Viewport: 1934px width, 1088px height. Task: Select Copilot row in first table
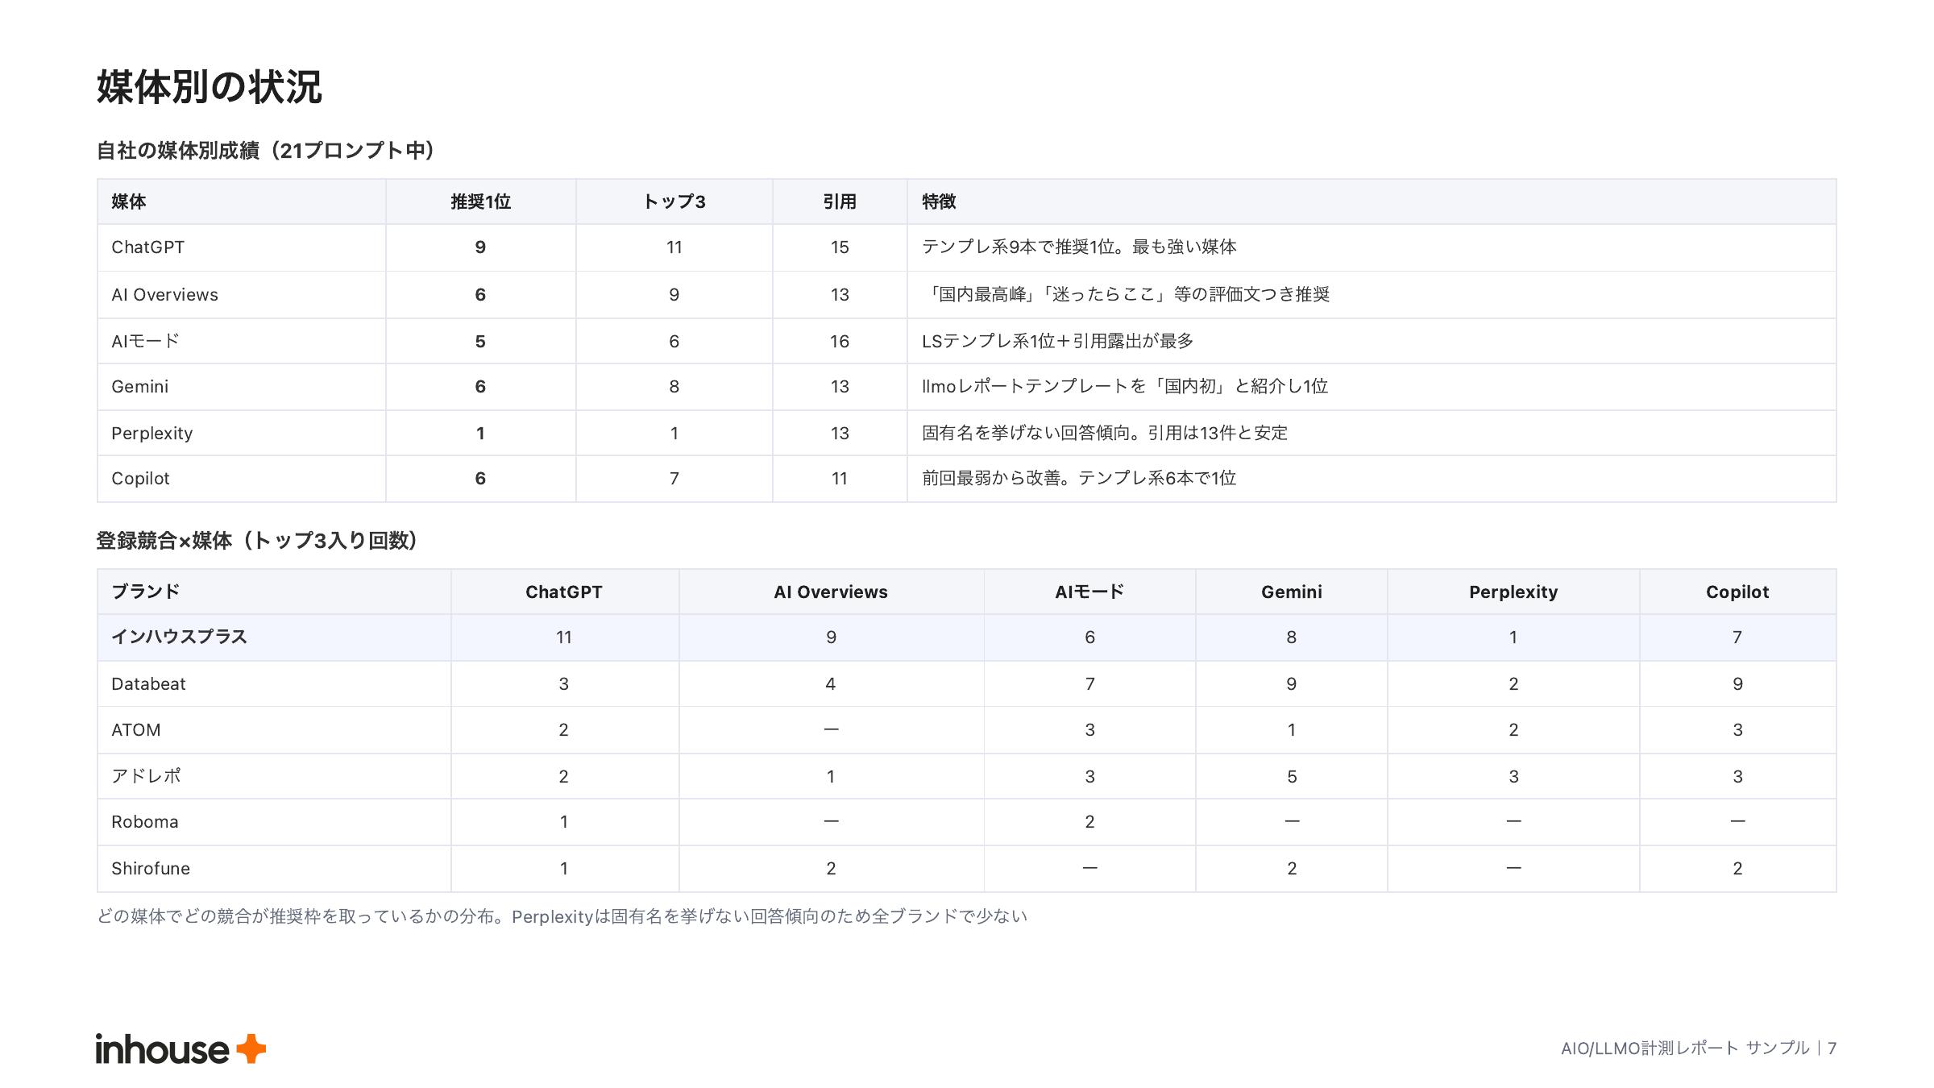[x=967, y=479]
